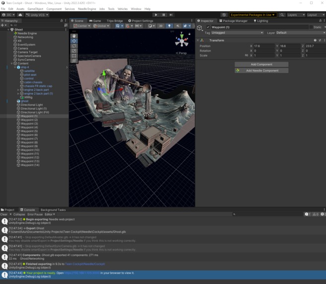Click the Add Component button

tap(261, 64)
